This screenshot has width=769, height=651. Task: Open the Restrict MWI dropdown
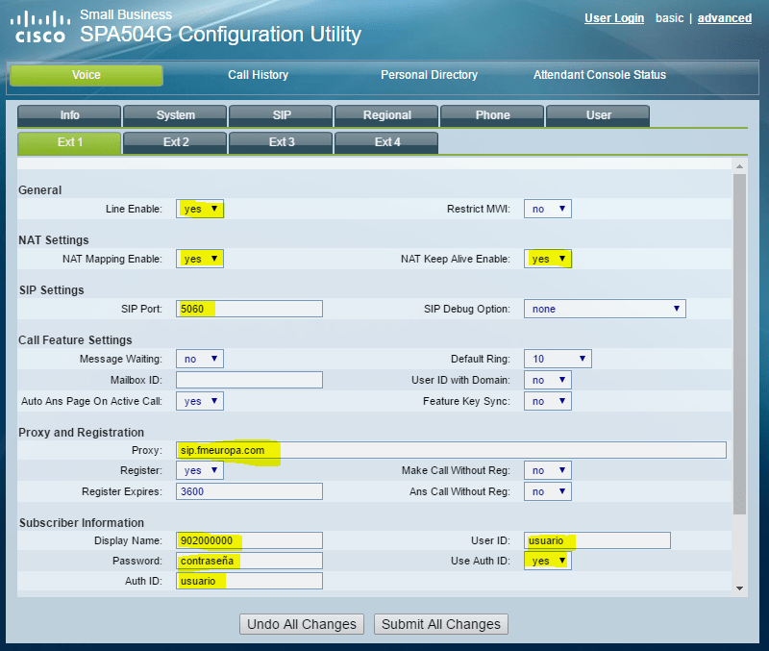tap(548, 209)
